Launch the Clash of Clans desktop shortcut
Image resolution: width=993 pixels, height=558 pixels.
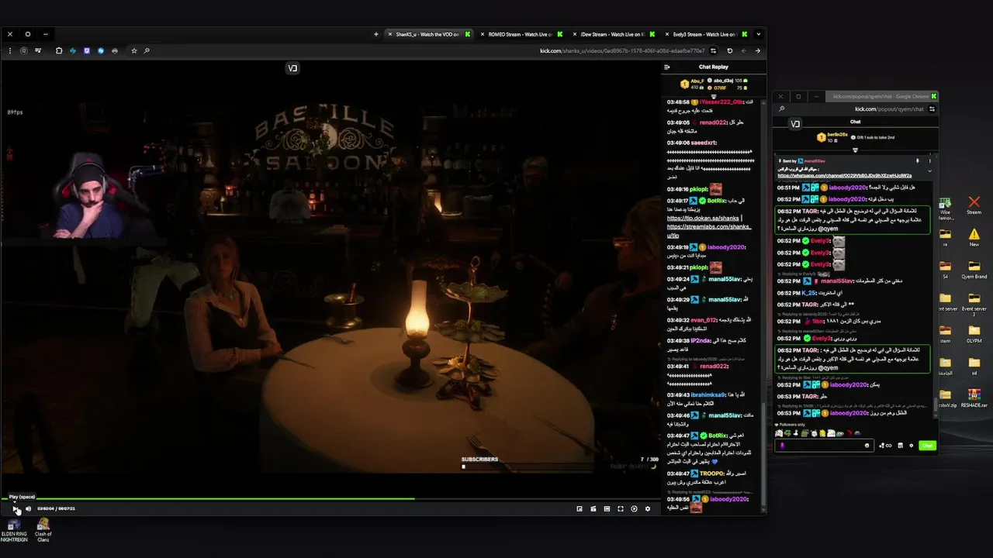tap(43, 531)
